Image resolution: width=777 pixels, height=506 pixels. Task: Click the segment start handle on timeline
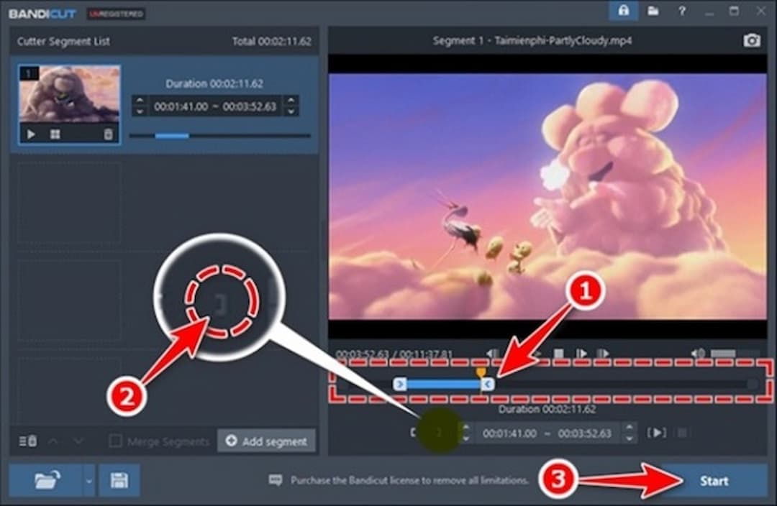tap(400, 384)
